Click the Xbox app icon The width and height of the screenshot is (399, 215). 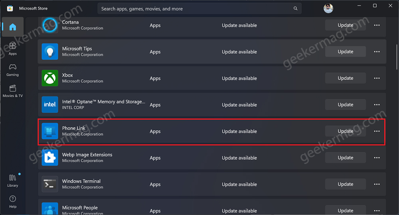50,78
